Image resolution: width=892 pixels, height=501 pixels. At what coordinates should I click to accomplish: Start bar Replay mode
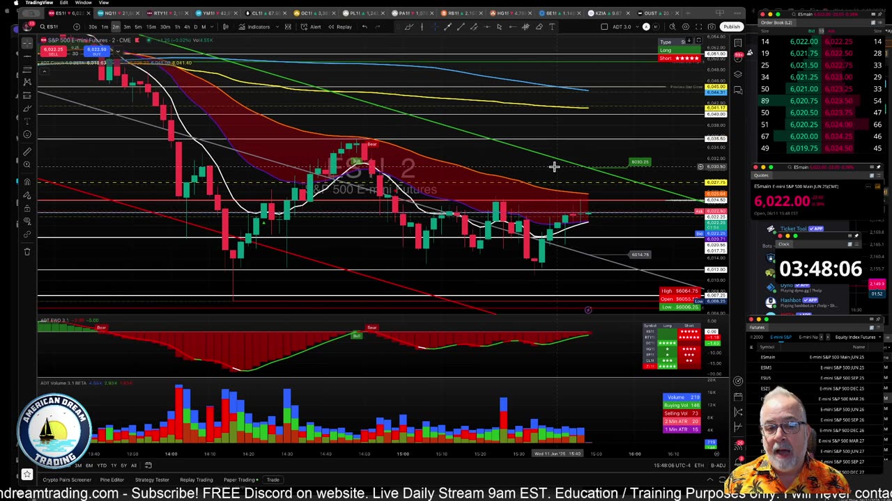[x=340, y=26]
